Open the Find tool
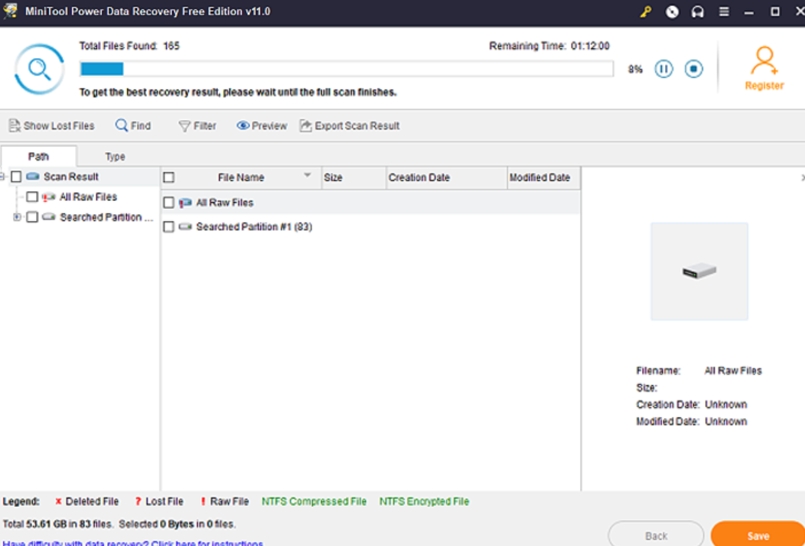Image resolution: width=805 pixels, height=546 pixels. click(133, 125)
